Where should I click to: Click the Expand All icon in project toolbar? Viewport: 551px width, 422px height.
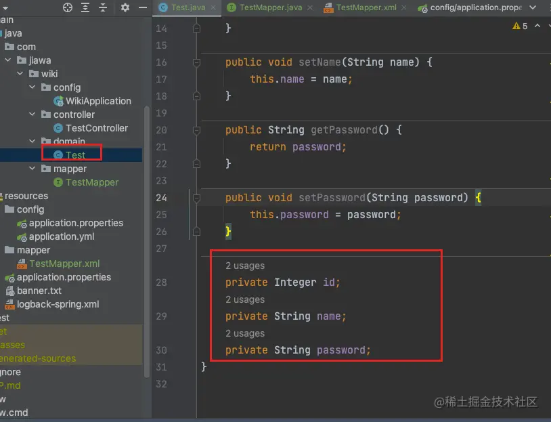coord(85,7)
